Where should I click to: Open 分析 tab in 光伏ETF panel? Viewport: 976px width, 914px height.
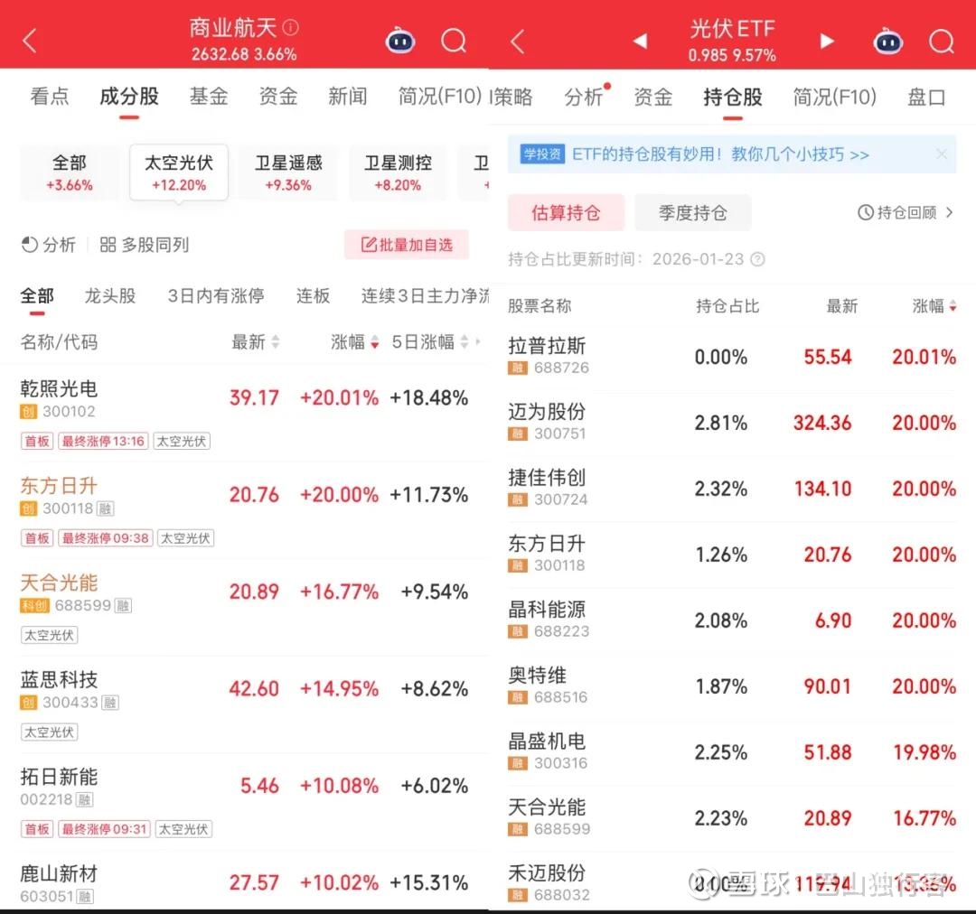click(x=584, y=97)
